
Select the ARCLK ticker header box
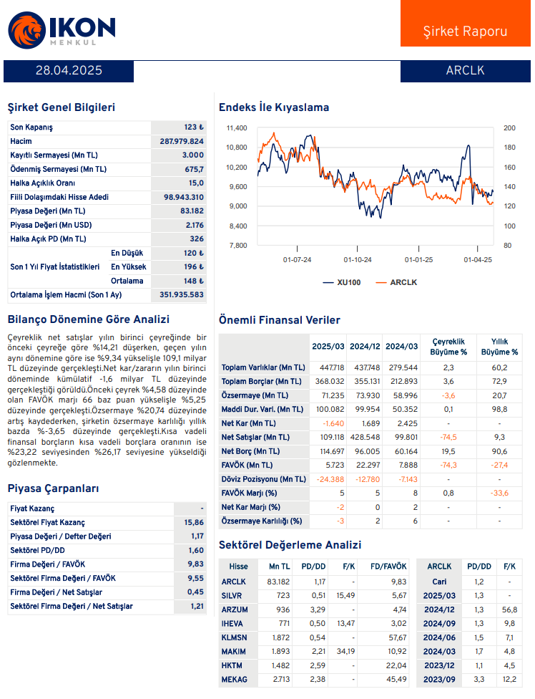[x=465, y=70]
